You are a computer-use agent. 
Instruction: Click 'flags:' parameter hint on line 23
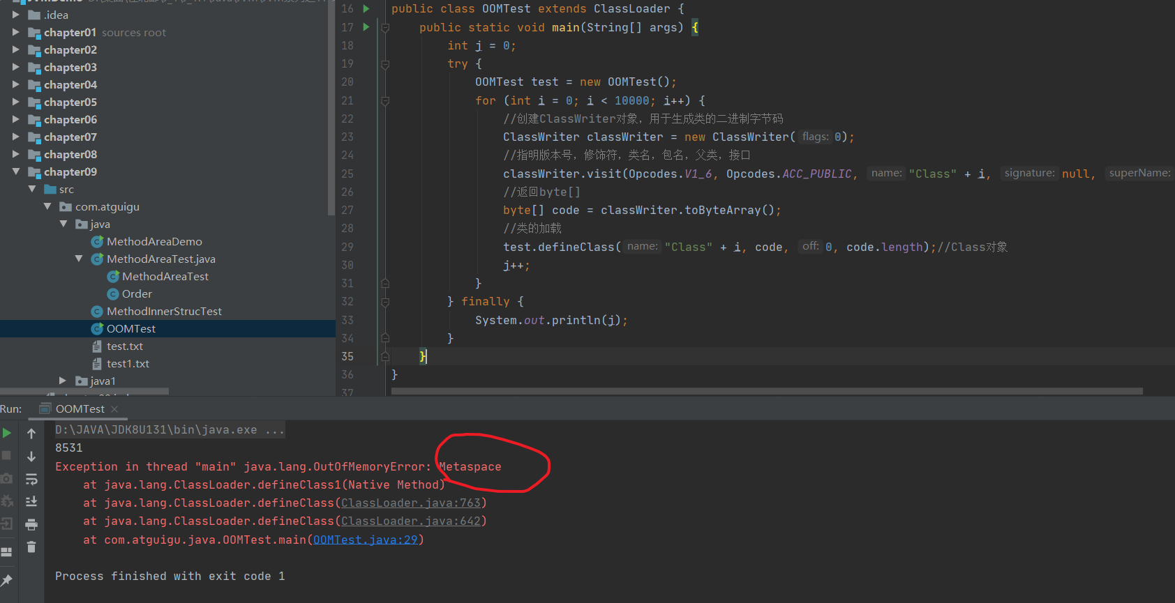point(815,137)
